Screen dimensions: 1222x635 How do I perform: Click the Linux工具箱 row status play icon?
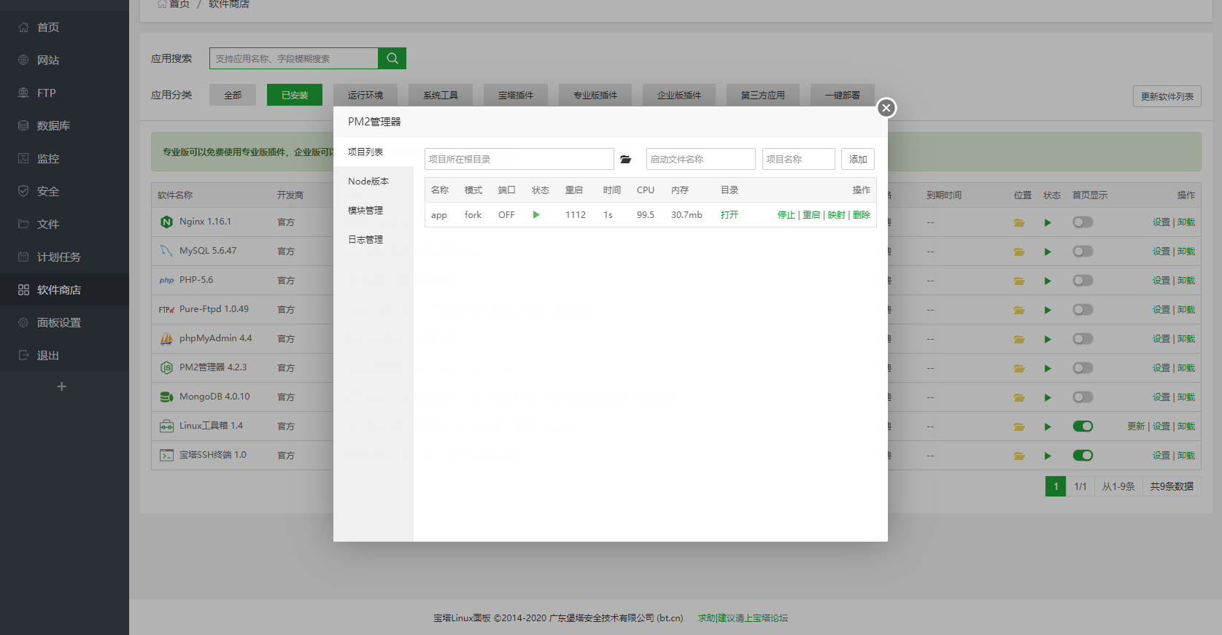(1048, 426)
